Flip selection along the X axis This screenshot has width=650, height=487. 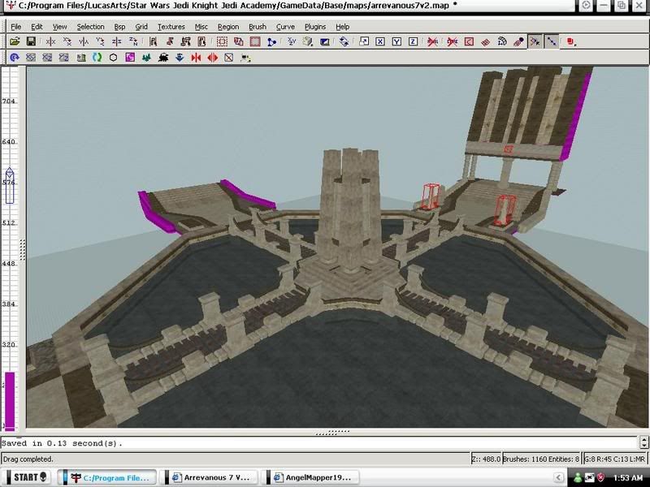pos(50,41)
